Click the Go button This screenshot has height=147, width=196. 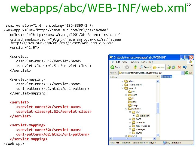189,73
